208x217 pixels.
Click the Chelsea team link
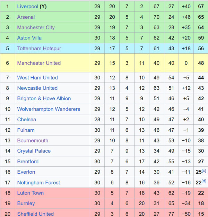[27, 120]
